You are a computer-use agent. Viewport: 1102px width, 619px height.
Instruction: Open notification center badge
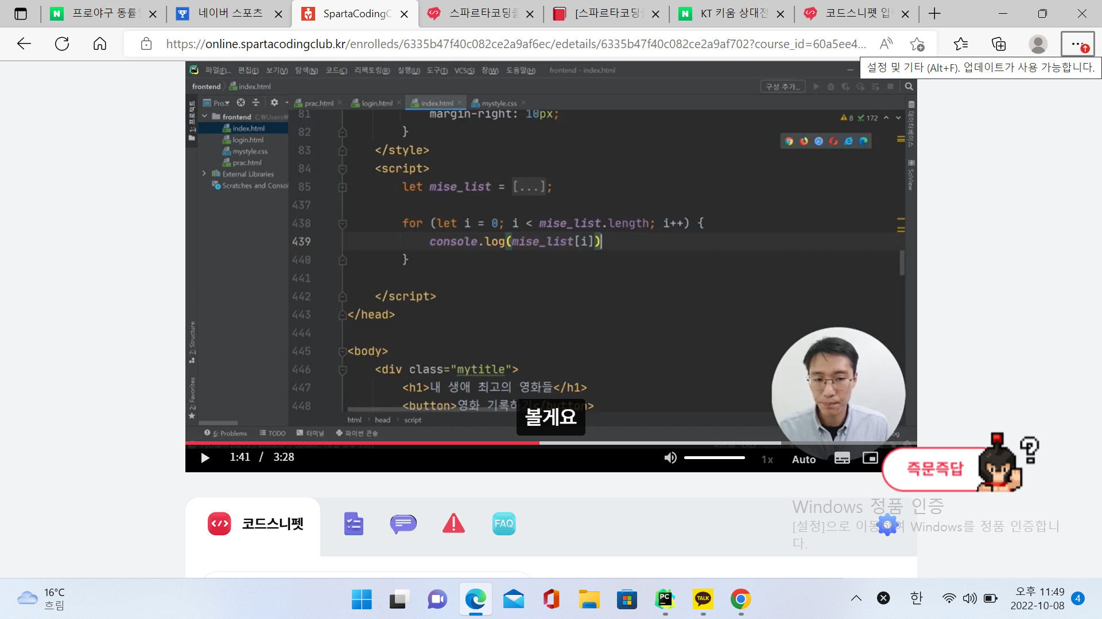(x=1078, y=598)
